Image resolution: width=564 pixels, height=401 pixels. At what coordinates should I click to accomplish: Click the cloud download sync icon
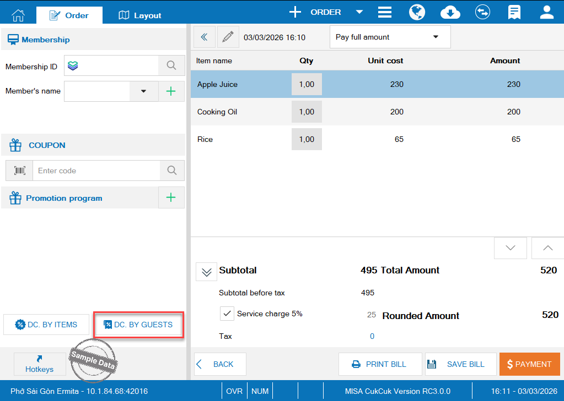point(450,12)
